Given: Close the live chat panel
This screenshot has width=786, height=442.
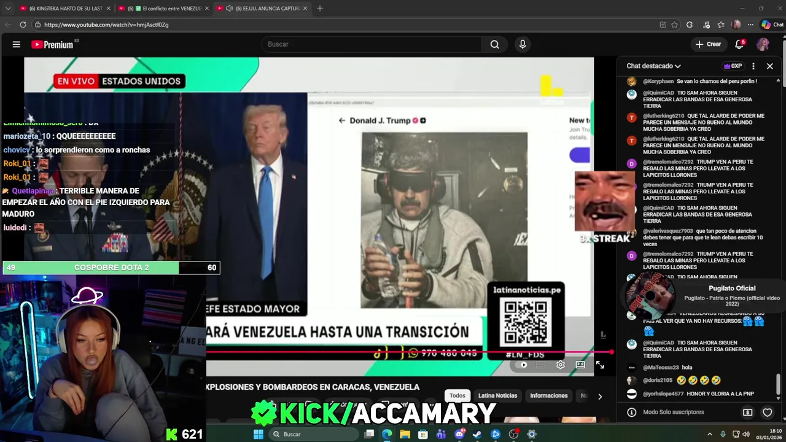Looking at the screenshot, I should point(770,66).
